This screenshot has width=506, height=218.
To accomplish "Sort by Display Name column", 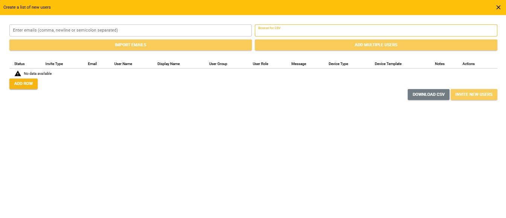I will pos(168,64).
